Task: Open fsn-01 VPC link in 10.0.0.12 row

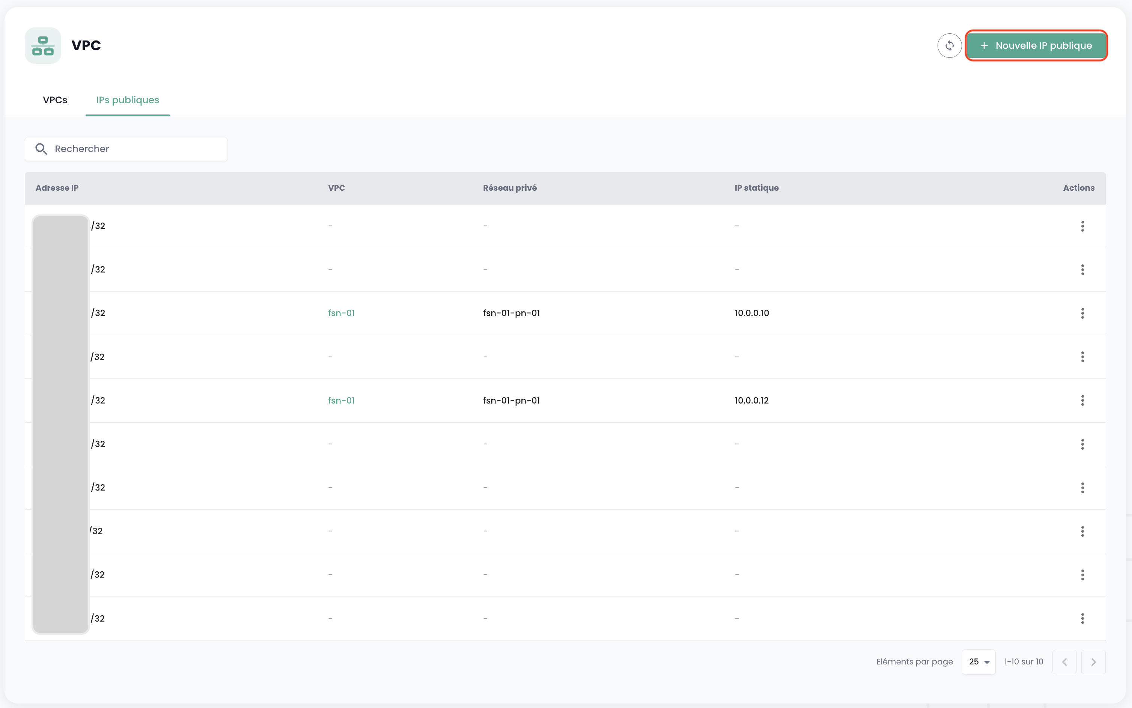Action: [341, 400]
